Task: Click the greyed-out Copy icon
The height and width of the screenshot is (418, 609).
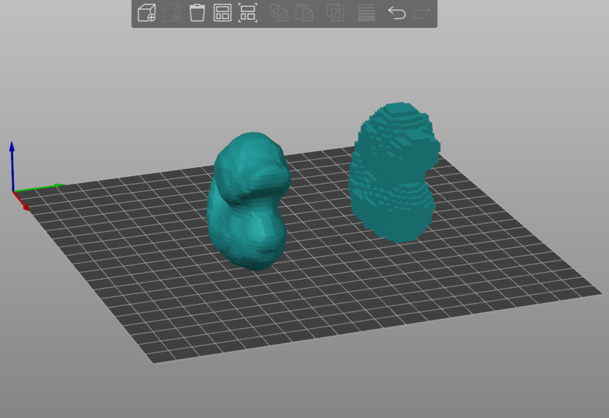Action: coord(279,13)
